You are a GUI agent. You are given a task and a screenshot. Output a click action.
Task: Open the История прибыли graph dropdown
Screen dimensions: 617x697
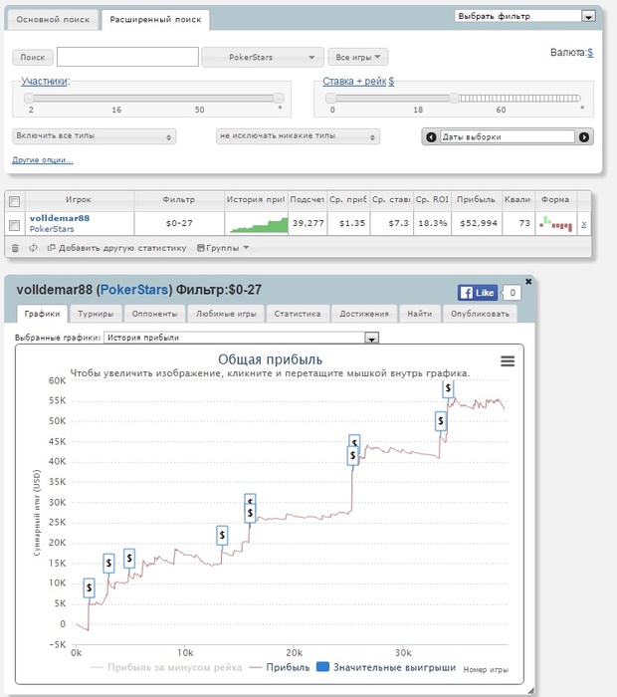[x=241, y=338]
